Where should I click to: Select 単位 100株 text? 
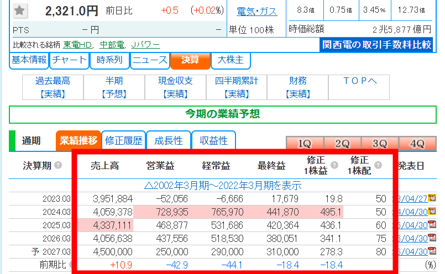point(252,29)
